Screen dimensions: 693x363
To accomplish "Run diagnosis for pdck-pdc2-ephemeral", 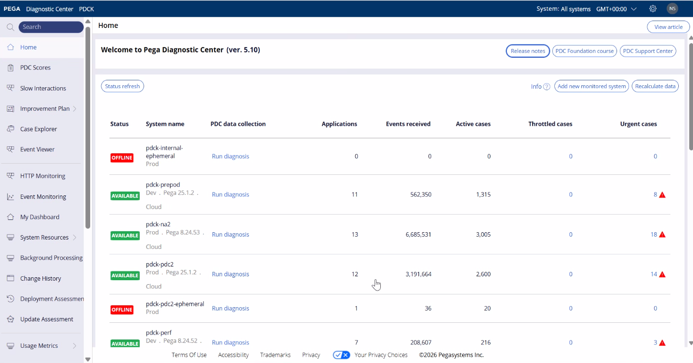I will (x=230, y=309).
